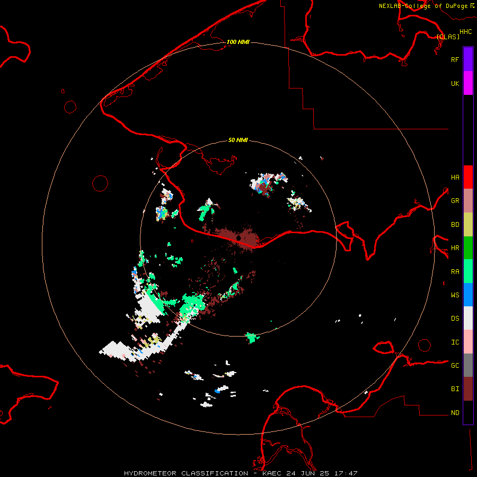Select the BD big drops swatch
Viewport: 477px width, 477px height.
(x=468, y=225)
